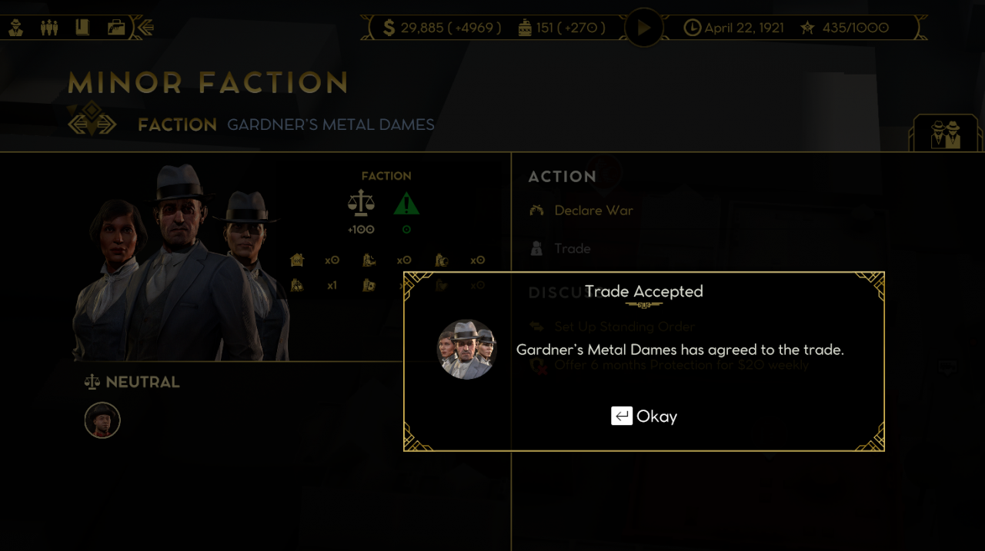Open the ledger book icon
985x551 pixels.
coord(82,28)
